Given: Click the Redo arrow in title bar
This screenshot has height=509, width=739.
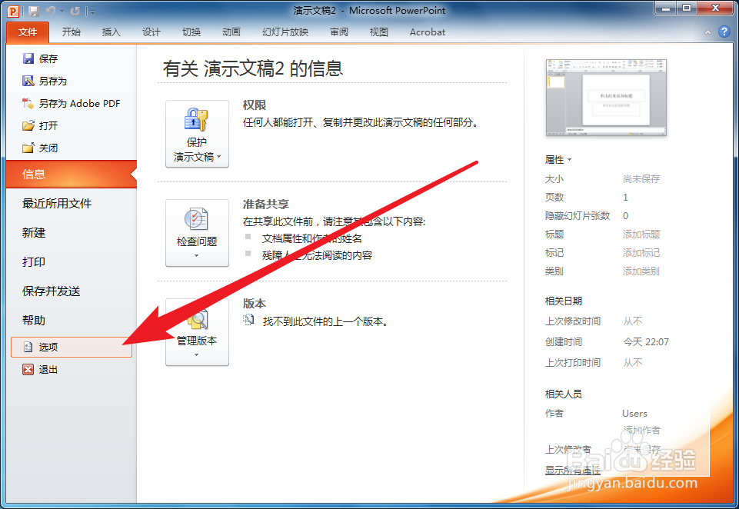Looking at the screenshot, I should coord(75,10).
